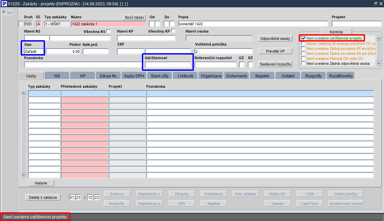Click the down arrow of Vazby table scrollbar
384x221 pixels.
[x=24, y=175]
